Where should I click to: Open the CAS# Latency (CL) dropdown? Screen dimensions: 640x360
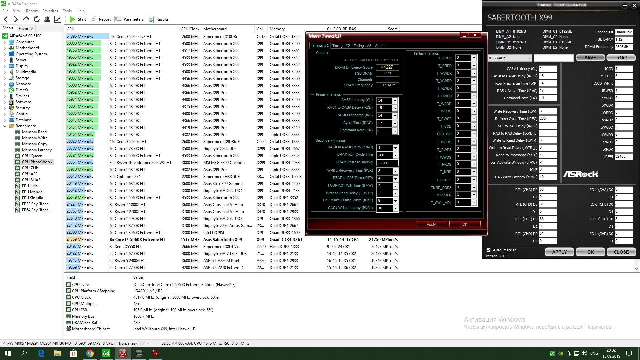tap(395, 101)
